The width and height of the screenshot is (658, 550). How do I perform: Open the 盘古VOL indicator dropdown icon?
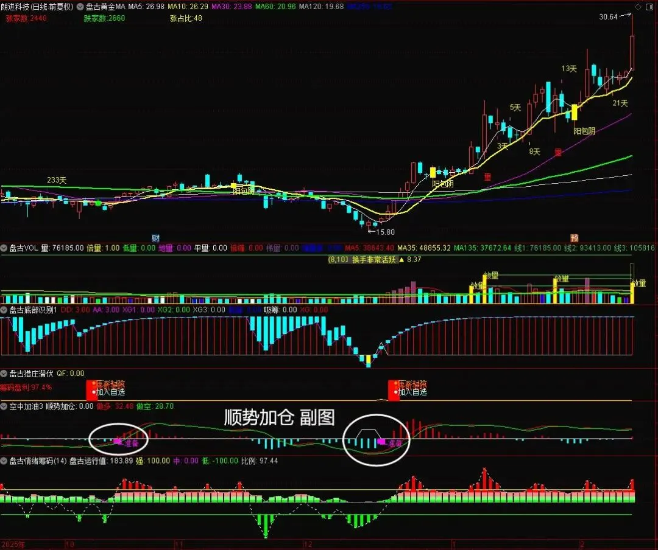[4, 248]
